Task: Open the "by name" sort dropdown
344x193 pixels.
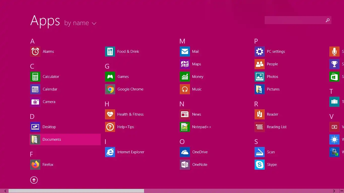Action: click(80, 23)
